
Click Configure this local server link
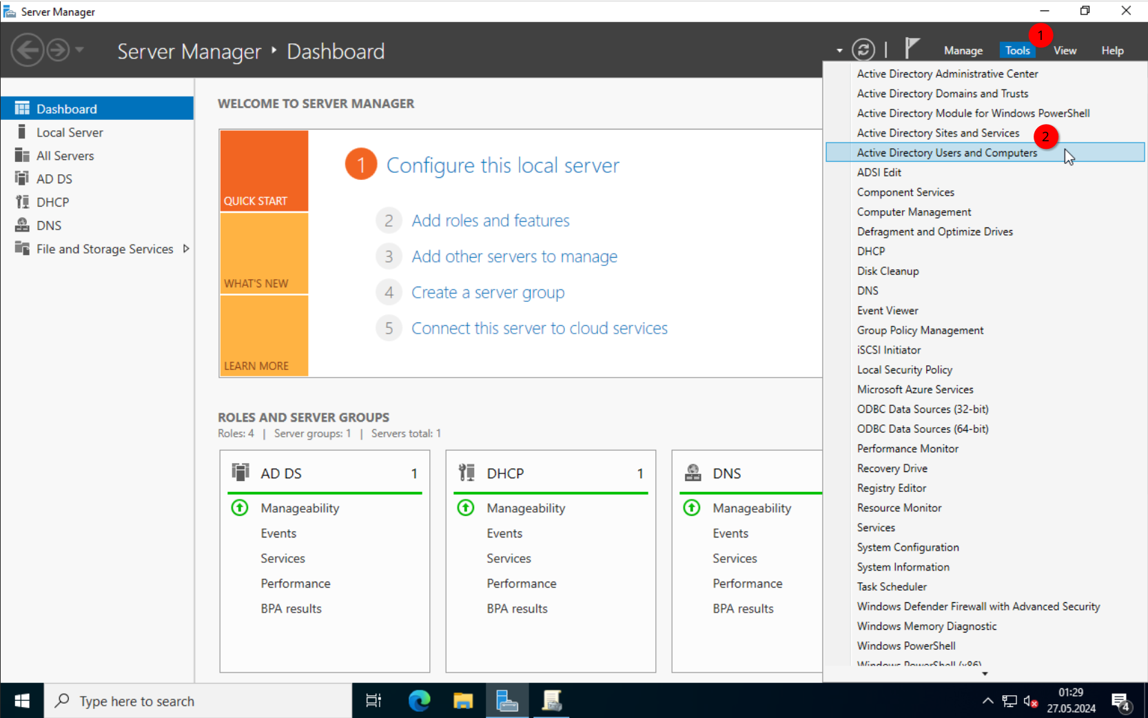pos(502,165)
